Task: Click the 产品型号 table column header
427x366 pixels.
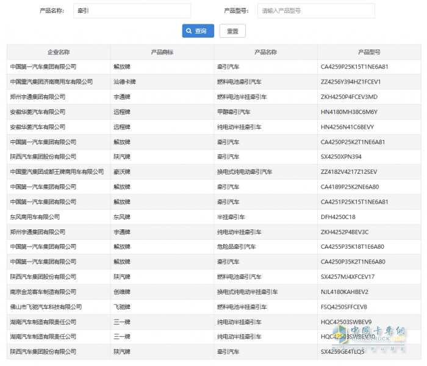Action: [369, 52]
